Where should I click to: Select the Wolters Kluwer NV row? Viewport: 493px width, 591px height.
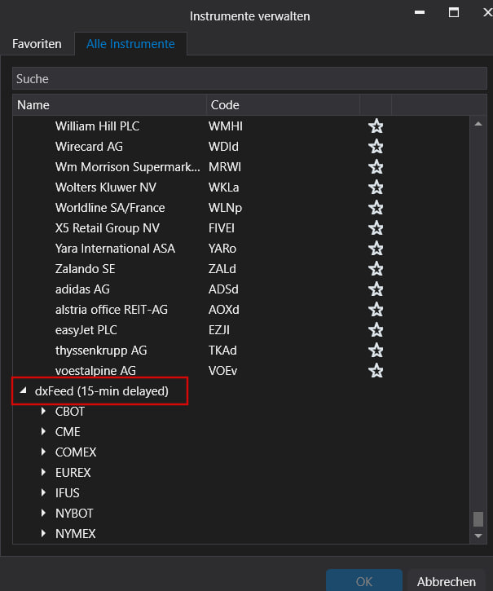[x=241, y=187]
